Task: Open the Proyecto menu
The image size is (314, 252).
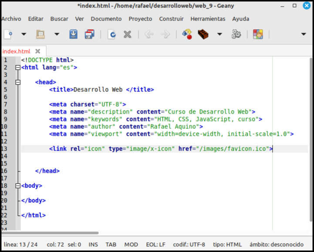Action: coord(140,19)
